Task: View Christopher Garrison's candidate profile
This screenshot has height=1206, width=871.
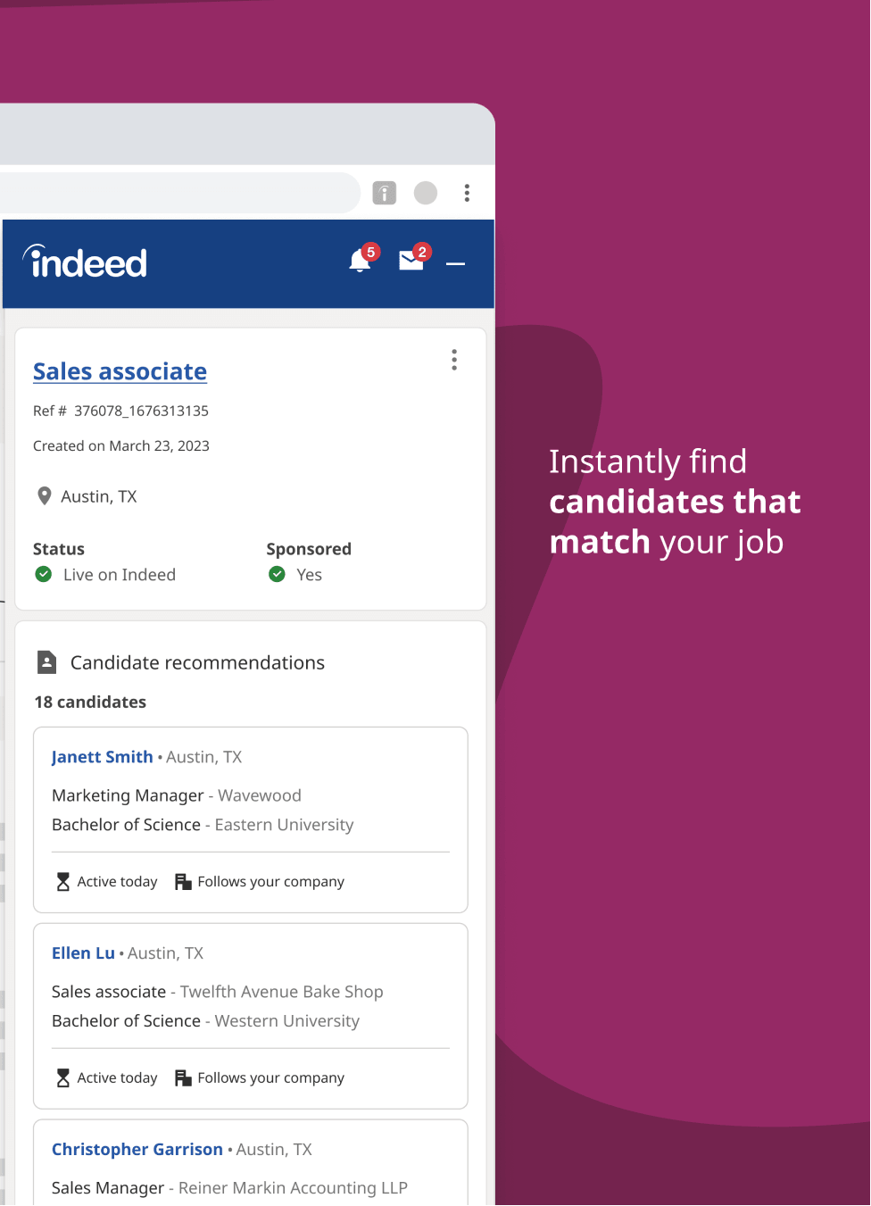Action: 137,1149
